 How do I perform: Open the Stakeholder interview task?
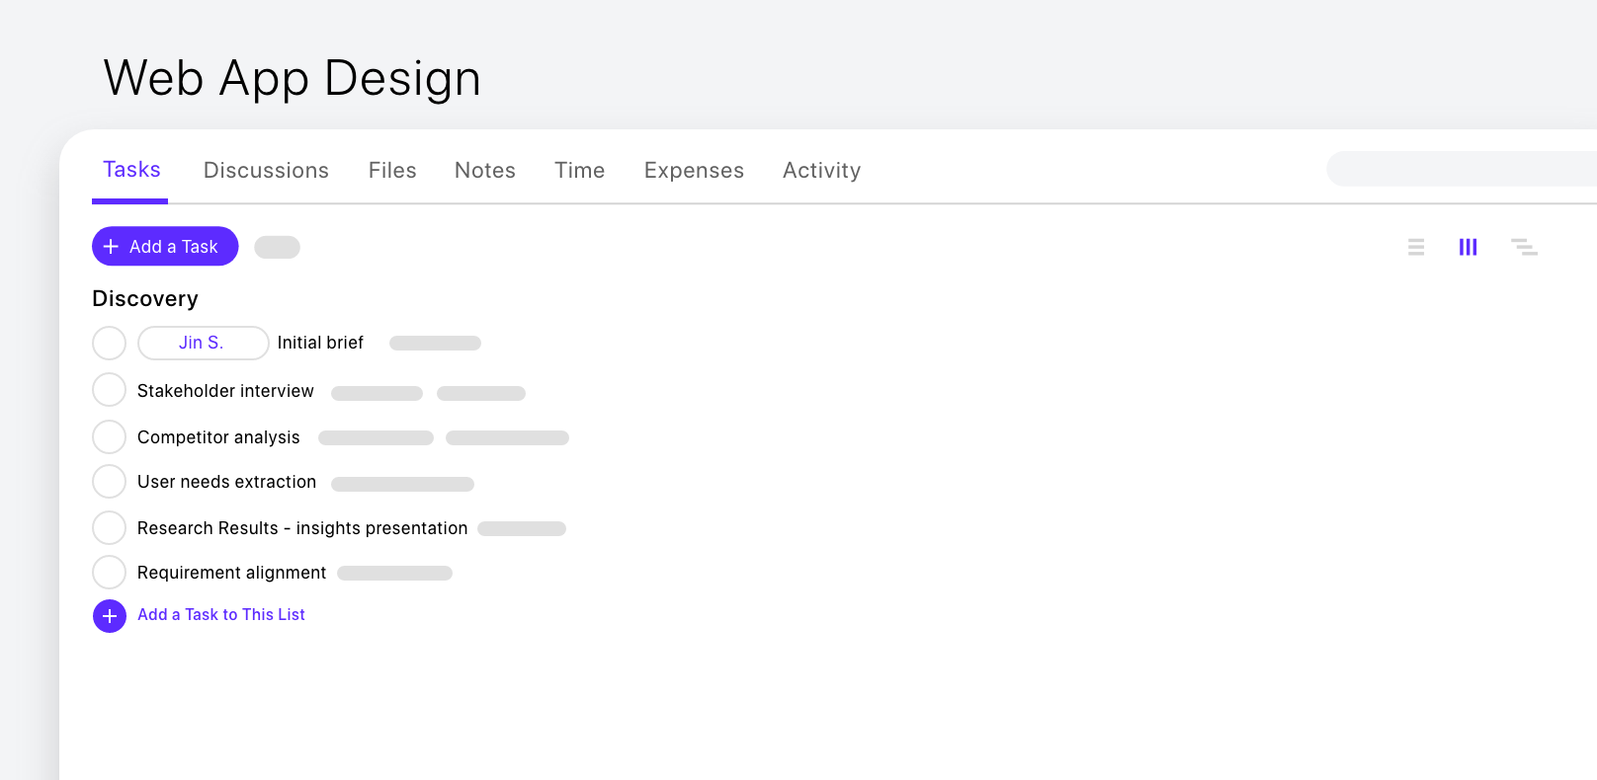pos(225,391)
